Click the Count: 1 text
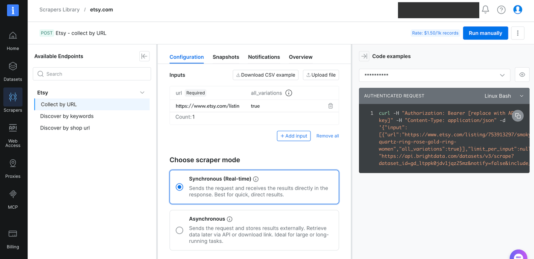 pyautogui.click(x=185, y=117)
